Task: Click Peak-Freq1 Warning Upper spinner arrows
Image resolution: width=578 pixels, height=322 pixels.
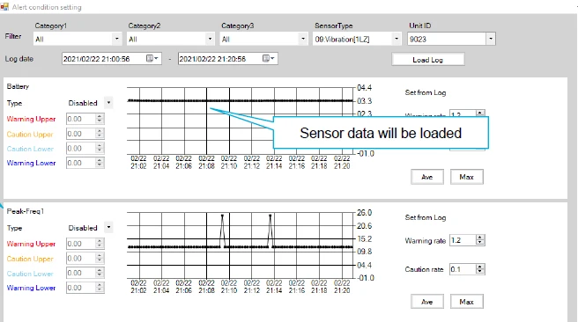Action: pos(100,244)
